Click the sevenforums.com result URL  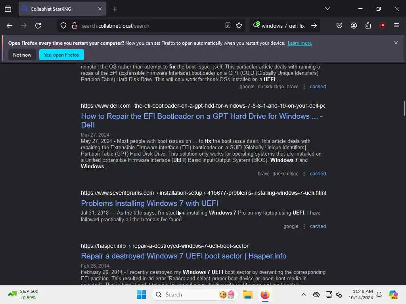tap(203, 193)
